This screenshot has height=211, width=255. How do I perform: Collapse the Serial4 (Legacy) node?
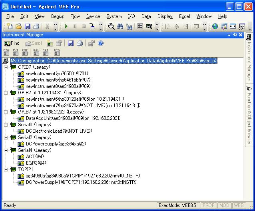tap(5, 150)
